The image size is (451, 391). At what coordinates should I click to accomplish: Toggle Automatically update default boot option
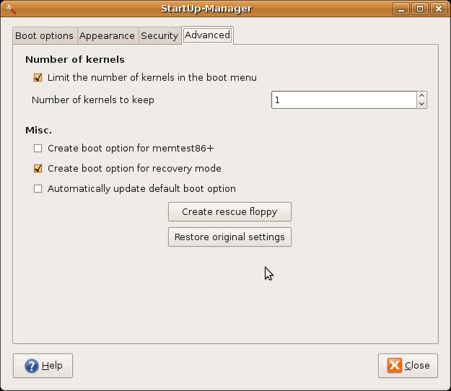38,188
